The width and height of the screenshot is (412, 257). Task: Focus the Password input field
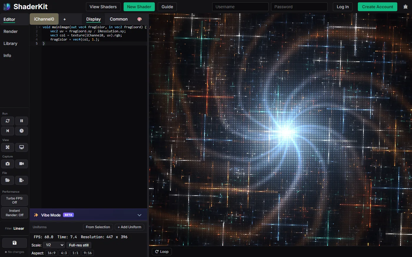click(299, 7)
